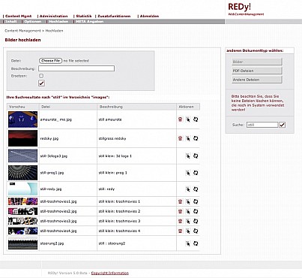
Task: Delete amaurote_mo.jpg using its trash icon
Action: tap(180, 119)
